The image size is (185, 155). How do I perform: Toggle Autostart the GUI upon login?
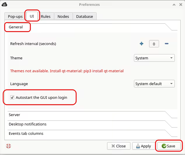[x=12, y=98]
